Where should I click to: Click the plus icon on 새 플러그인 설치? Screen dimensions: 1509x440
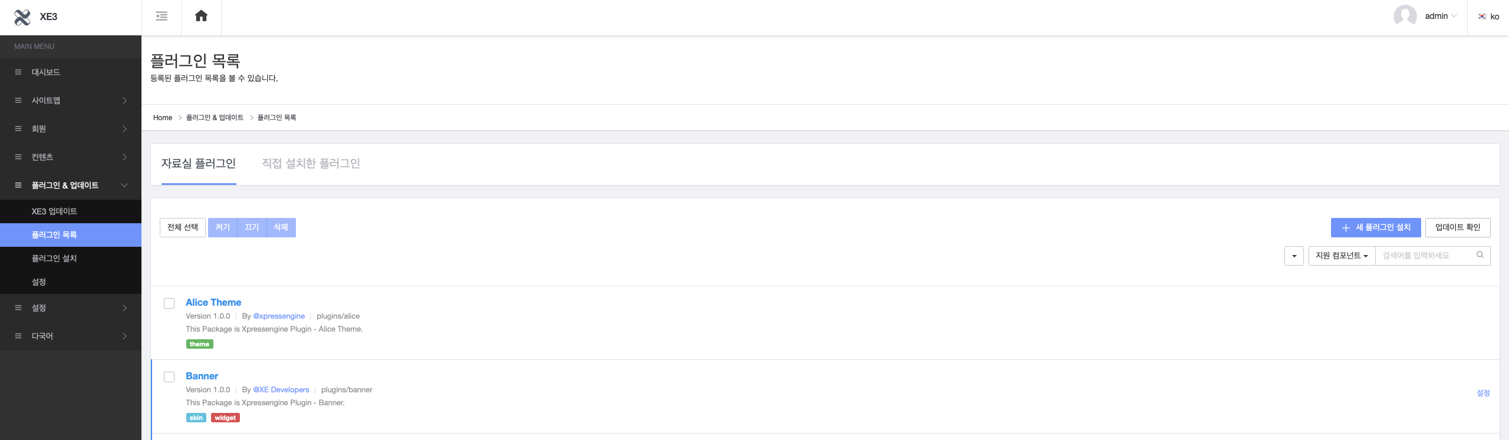(1346, 228)
